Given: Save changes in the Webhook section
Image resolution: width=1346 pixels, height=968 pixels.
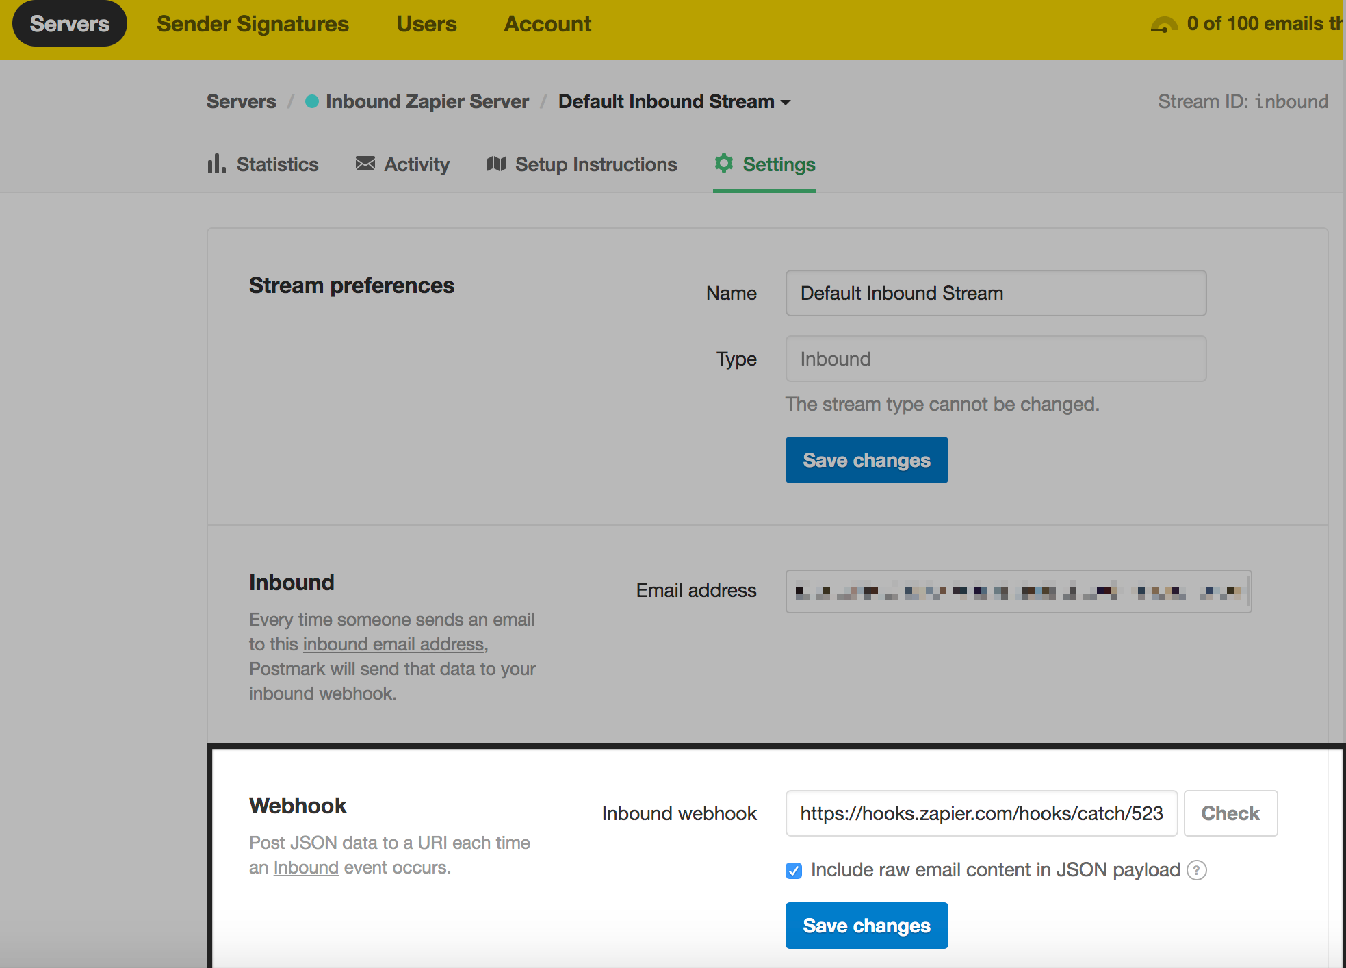Looking at the screenshot, I should [866, 926].
